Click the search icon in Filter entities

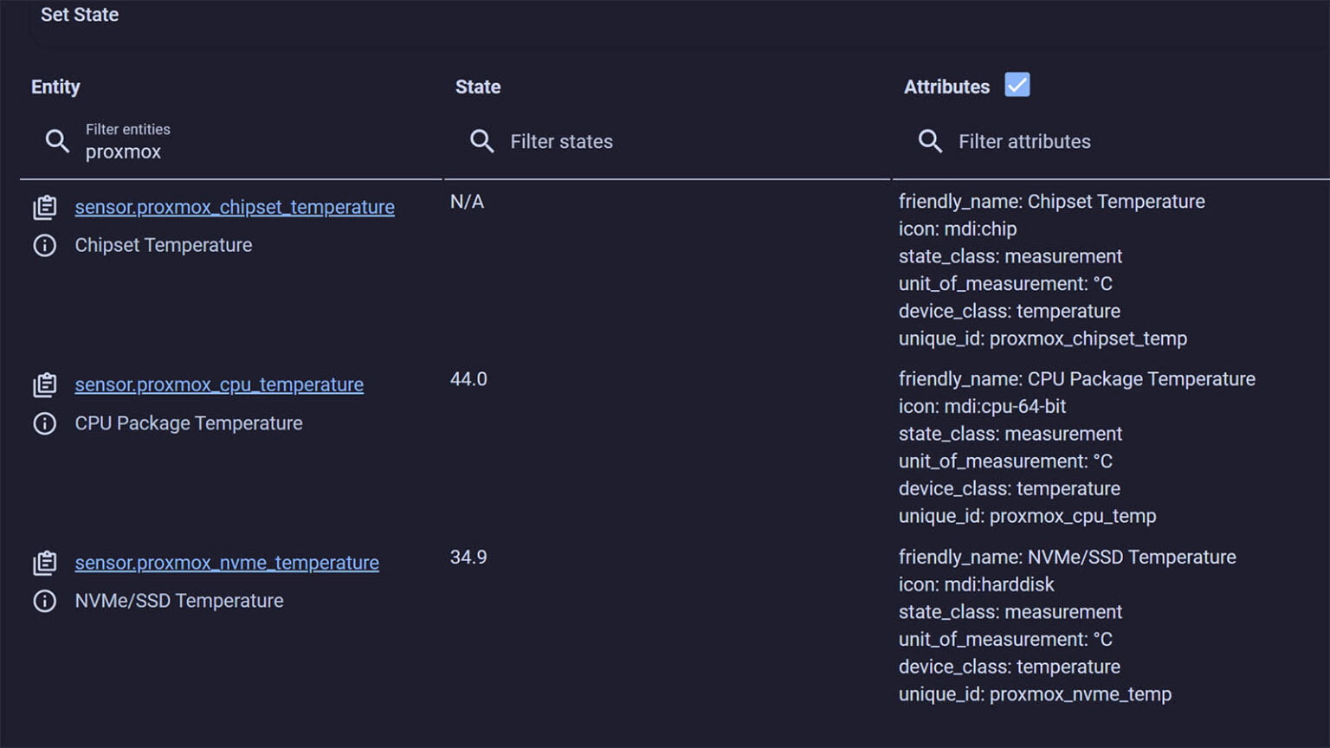click(57, 141)
